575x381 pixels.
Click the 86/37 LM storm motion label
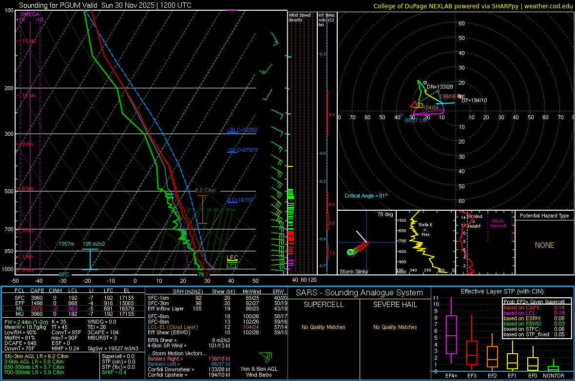click(416, 120)
